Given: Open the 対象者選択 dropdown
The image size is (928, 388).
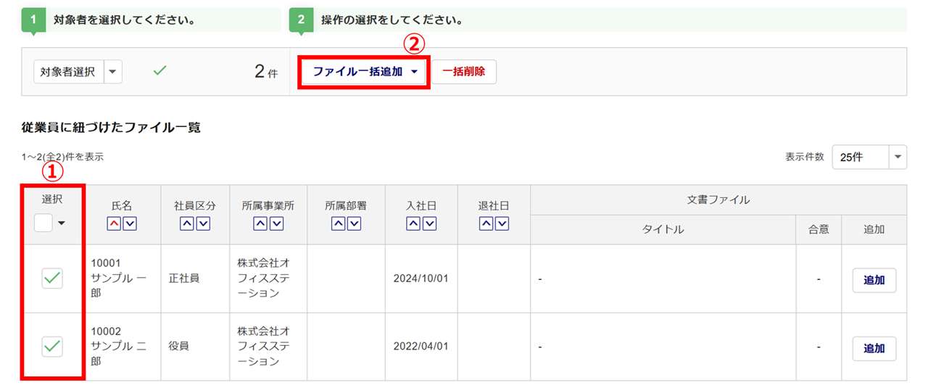Looking at the screenshot, I should pos(114,72).
